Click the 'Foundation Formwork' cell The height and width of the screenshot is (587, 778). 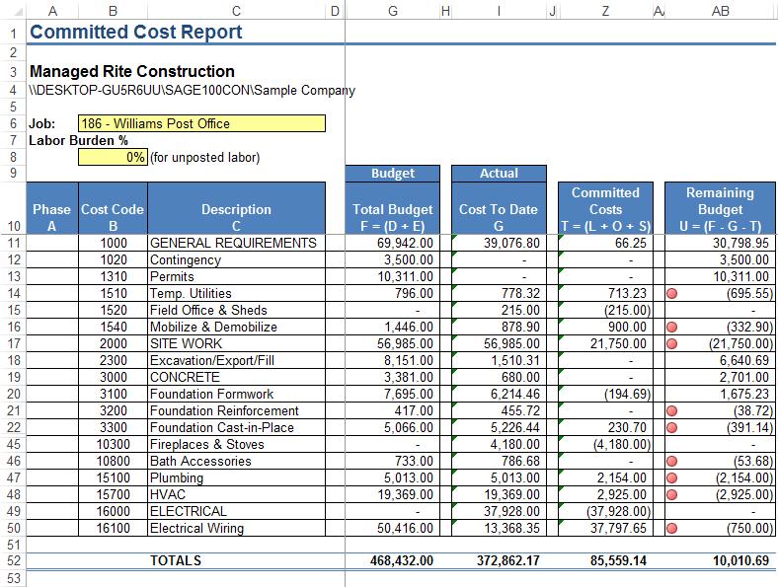pos(236,395)
